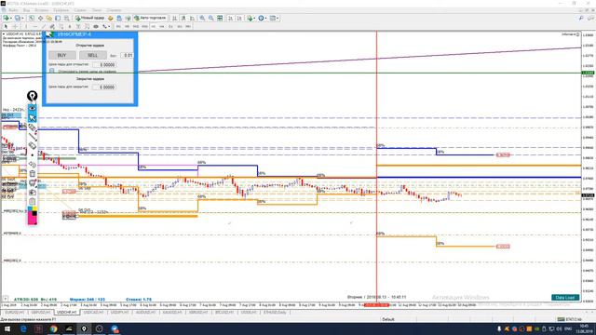The image size is (596, 335).
Task: Toggle chart auto scroll icon
Action: (230, 18)
